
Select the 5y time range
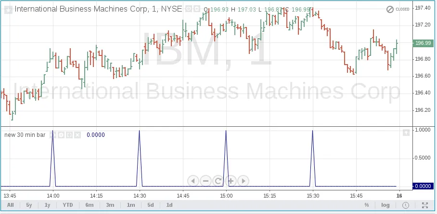(29, 205)
